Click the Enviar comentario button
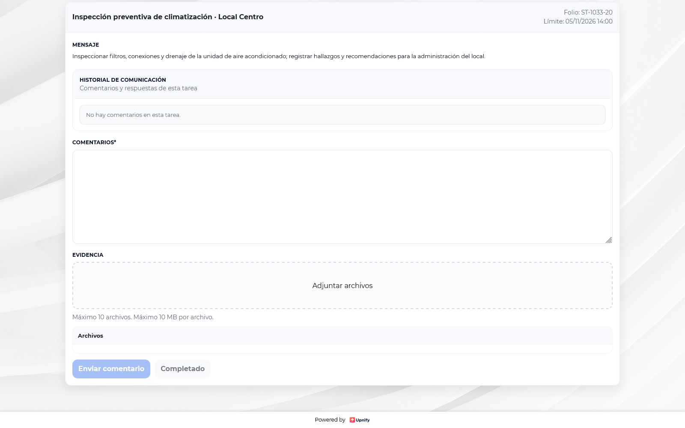Image resolution: width=685 pixels, height=428 pixels. click(111, 369)
